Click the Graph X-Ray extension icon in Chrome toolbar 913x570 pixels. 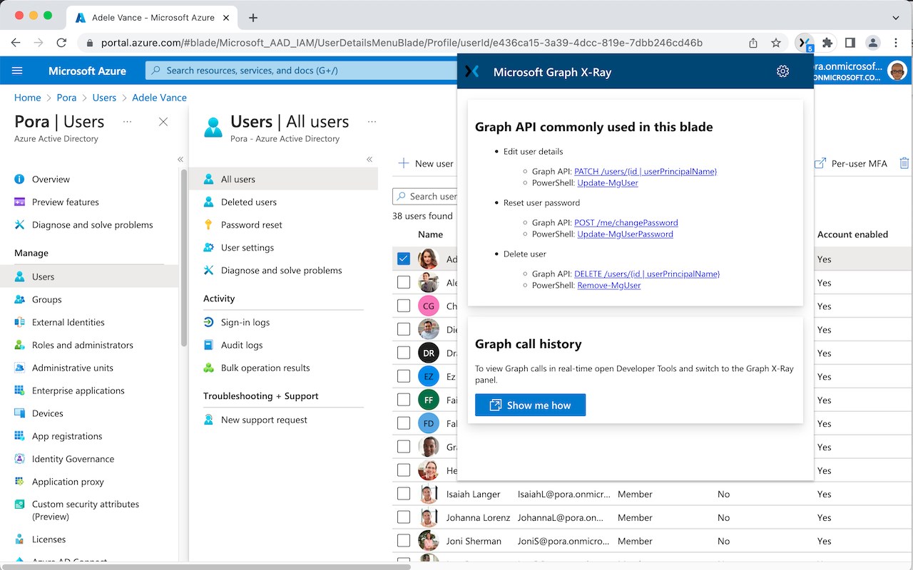pyautogui.click(x=804, y=43)
